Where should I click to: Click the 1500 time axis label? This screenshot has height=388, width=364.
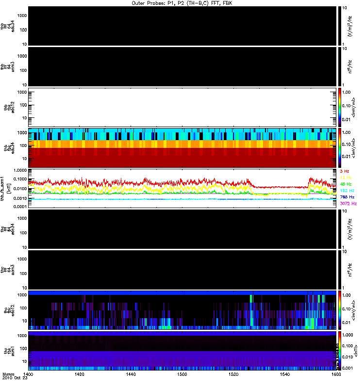(x=182, y=374)
